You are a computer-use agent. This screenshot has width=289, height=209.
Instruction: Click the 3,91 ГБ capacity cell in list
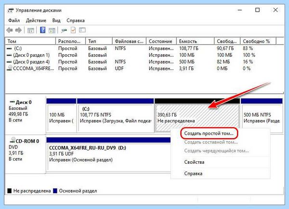coord(186,68)
